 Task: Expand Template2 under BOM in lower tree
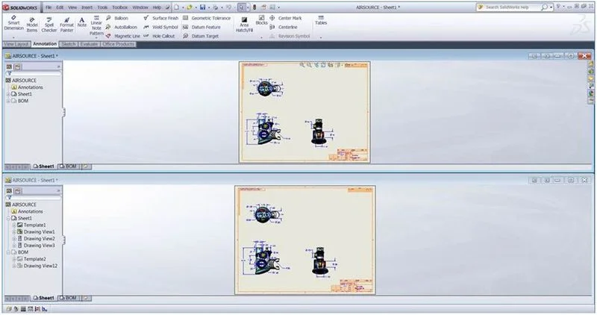[x=13, y=259]
